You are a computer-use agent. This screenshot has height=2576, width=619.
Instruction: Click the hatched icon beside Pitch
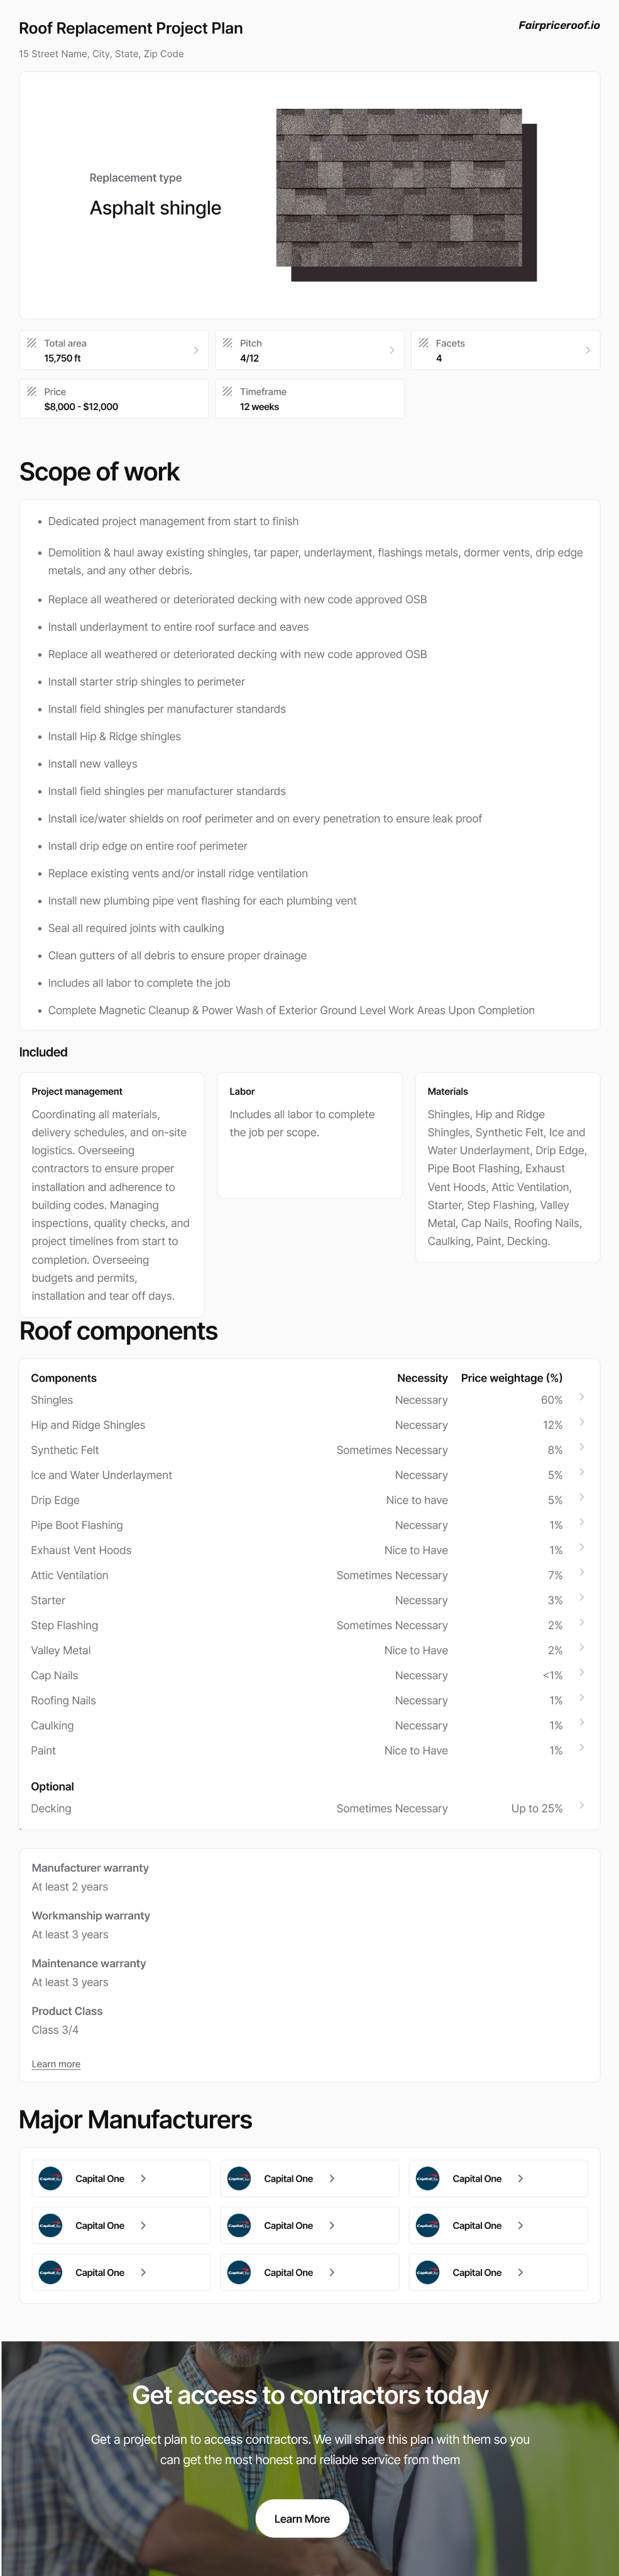tap(228, 343)
